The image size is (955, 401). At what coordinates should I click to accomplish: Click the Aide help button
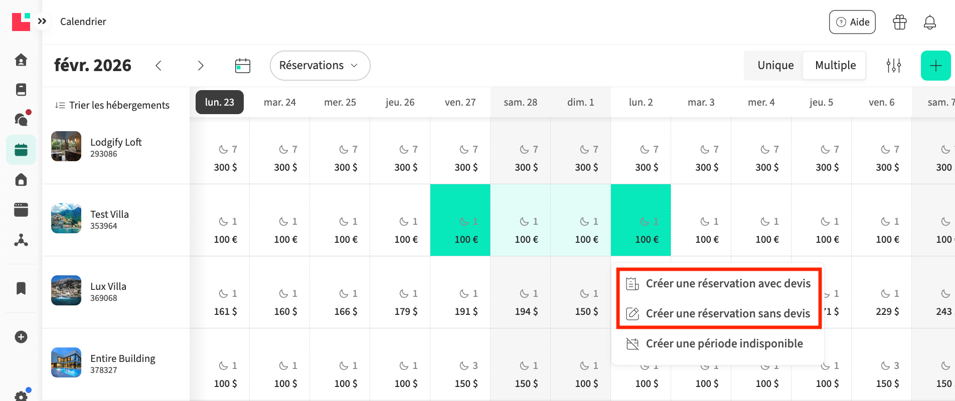click(x=852, y=22)
